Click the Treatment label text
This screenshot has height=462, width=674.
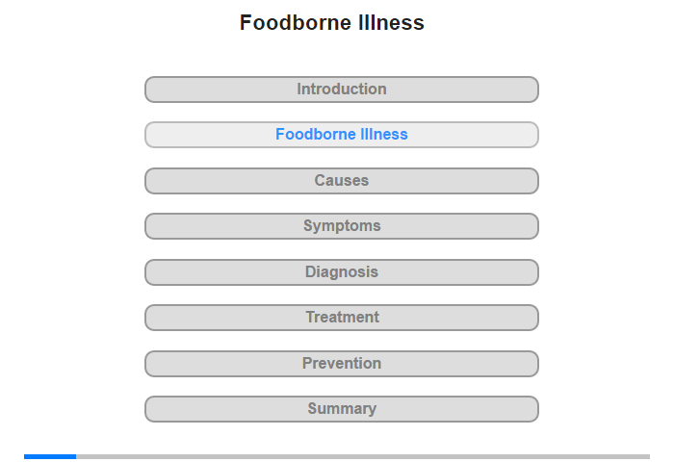point(342,318)
